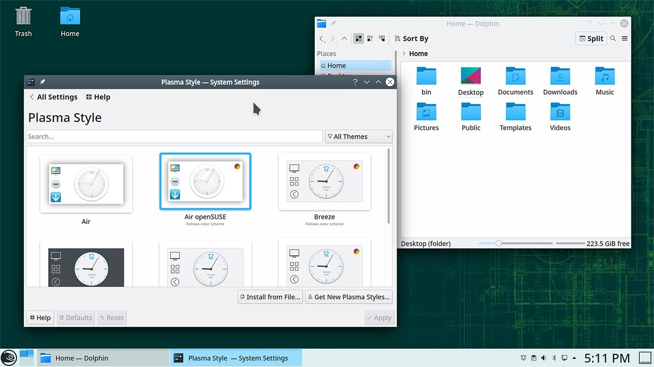Click the 223.5 GiB free space bar

pos(593,244)
